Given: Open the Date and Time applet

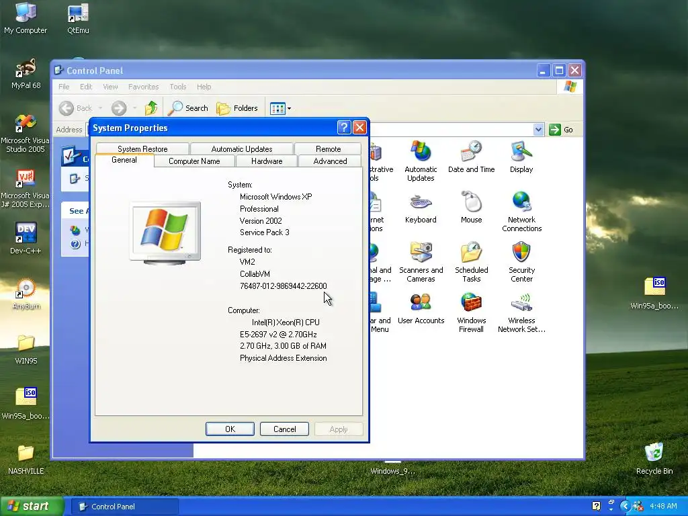Looking at the screenshot, I should 471,157.
